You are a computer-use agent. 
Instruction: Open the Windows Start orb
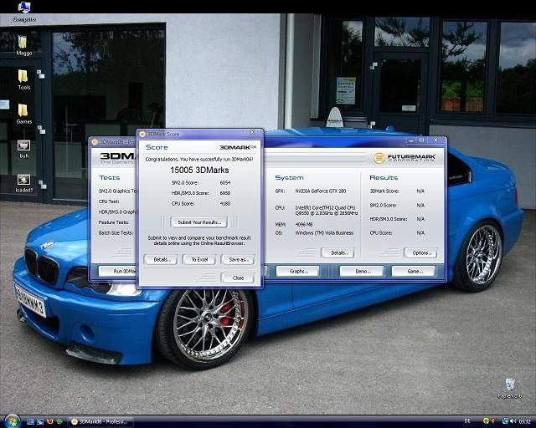pyautogui.click(x=13, y=421)
